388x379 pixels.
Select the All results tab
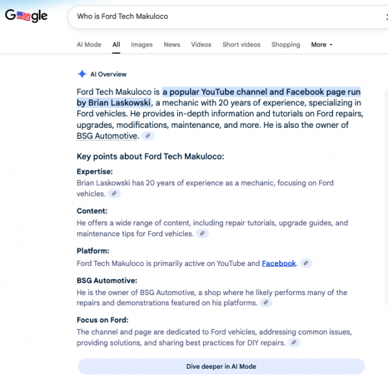(116, 45)
